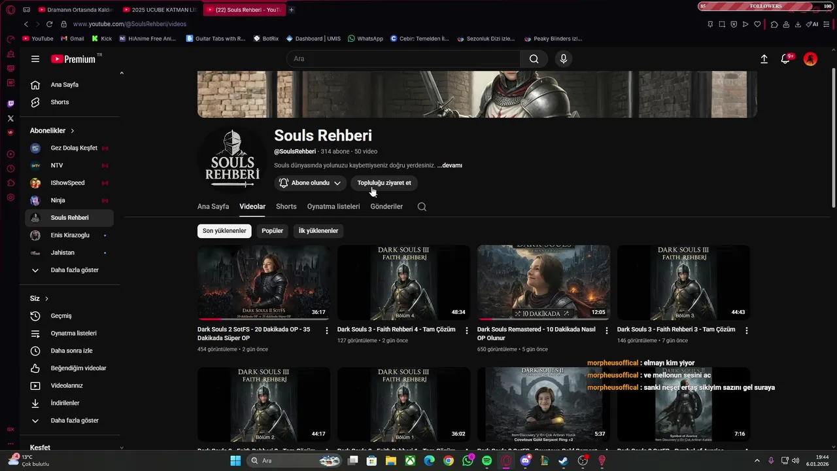The height and width of the screenshot is (471, 837).
Task: Go back with the browser back arrow
Action: [26, 24]
